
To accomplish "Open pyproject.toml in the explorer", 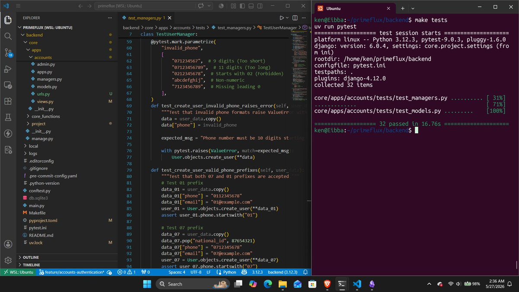I will 67,220.
